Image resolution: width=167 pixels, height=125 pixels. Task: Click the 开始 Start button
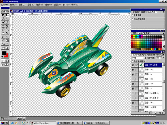point(4,123)
